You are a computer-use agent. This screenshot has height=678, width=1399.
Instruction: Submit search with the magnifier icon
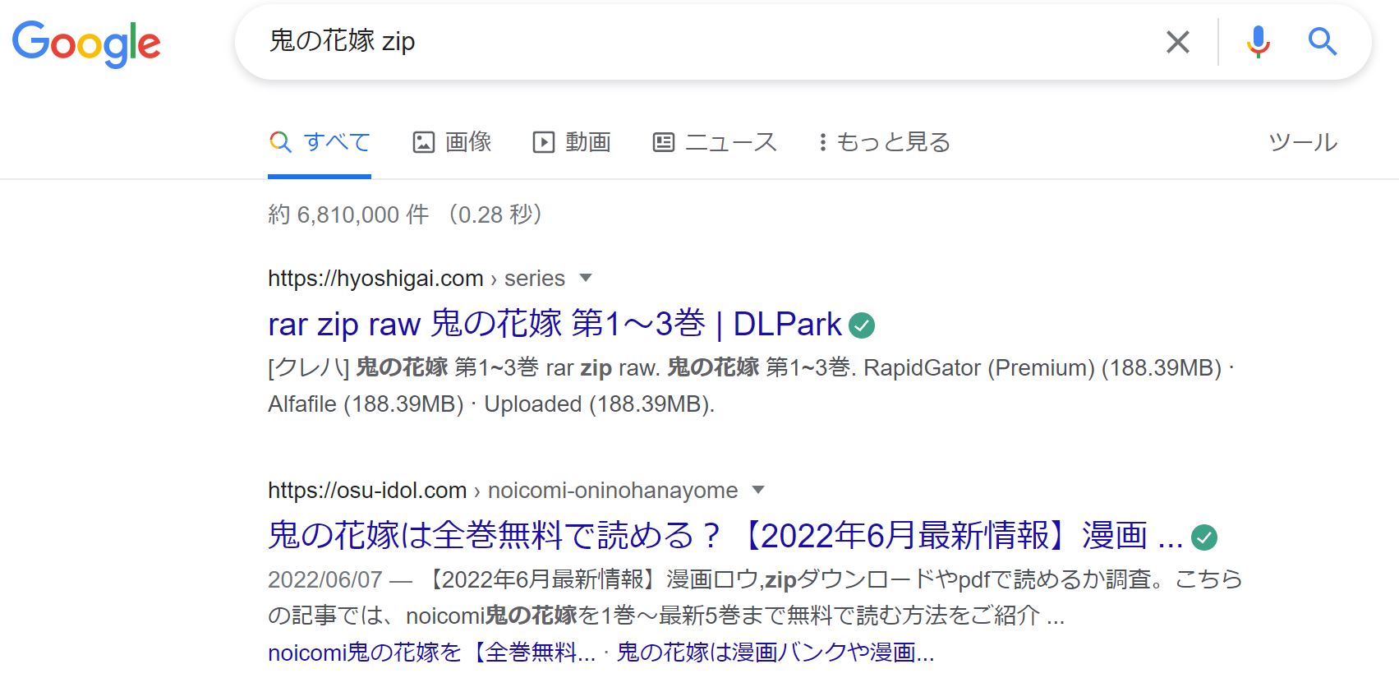pos(1323,41)
